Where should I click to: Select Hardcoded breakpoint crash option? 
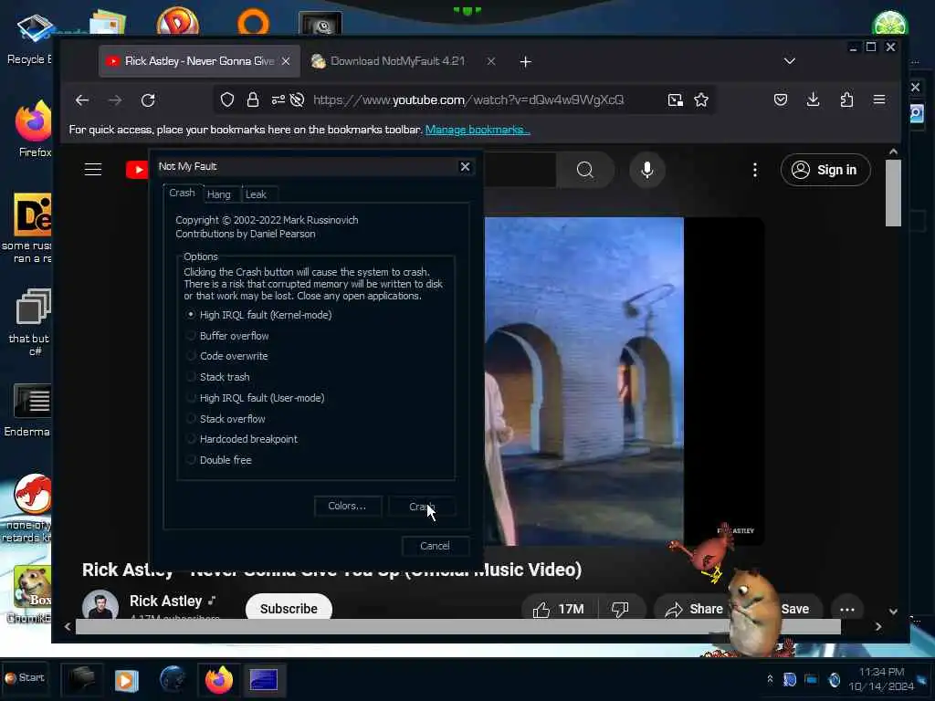(241, 439)
